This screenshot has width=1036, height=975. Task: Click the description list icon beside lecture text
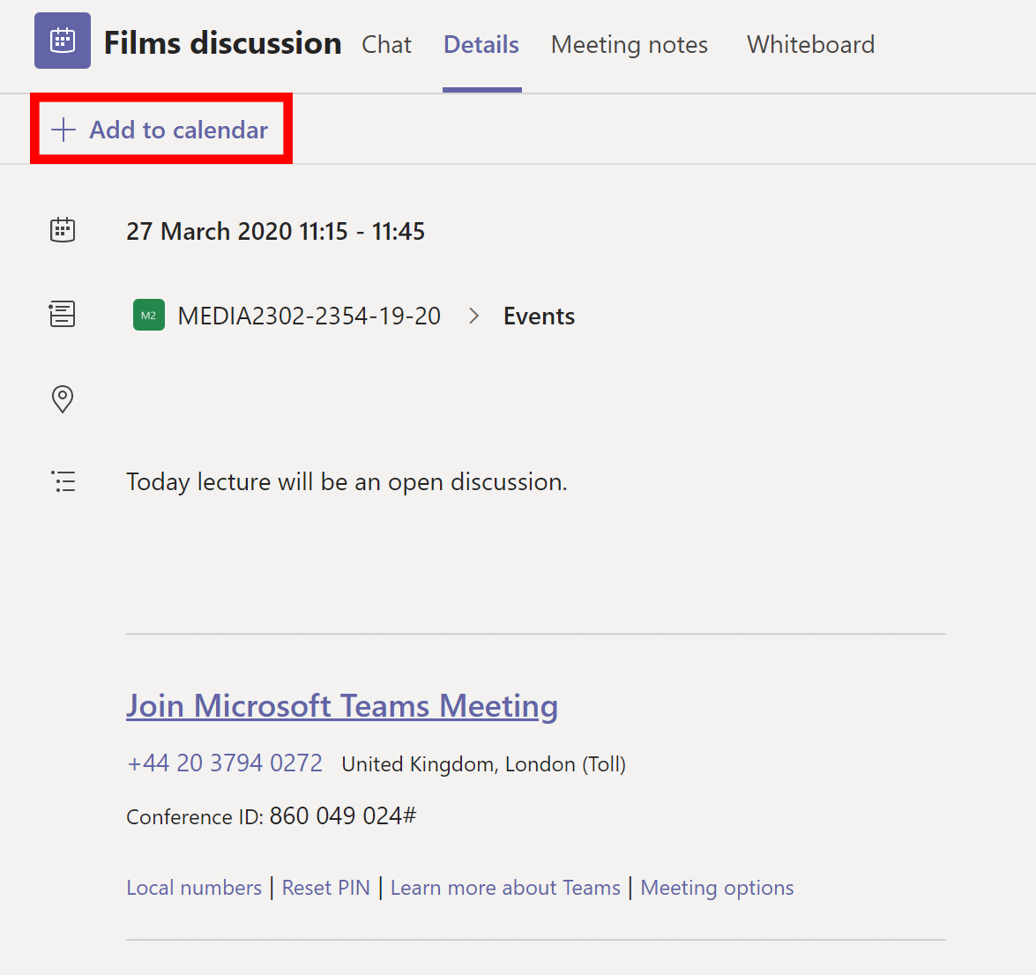[63, 481]
